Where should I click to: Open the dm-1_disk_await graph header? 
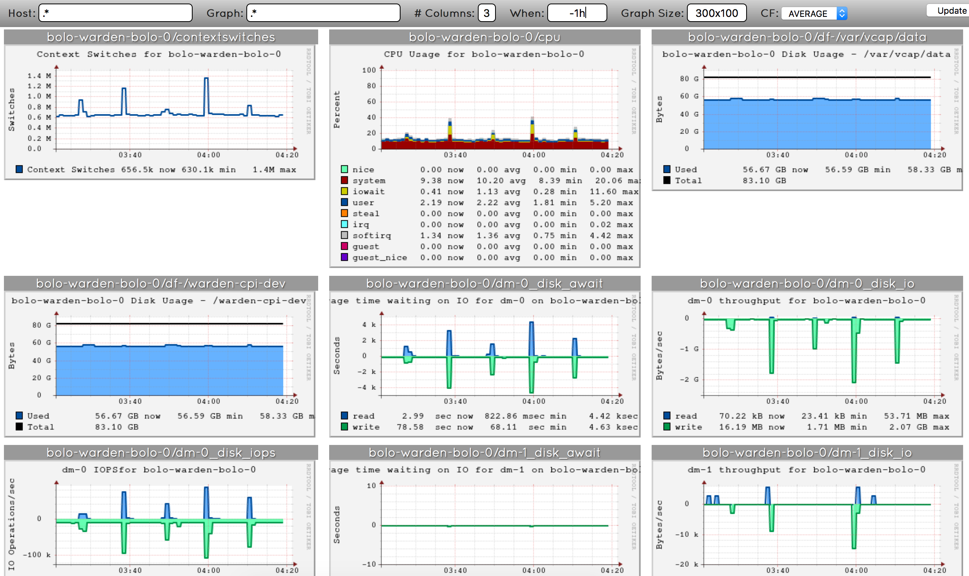point(484,452)
